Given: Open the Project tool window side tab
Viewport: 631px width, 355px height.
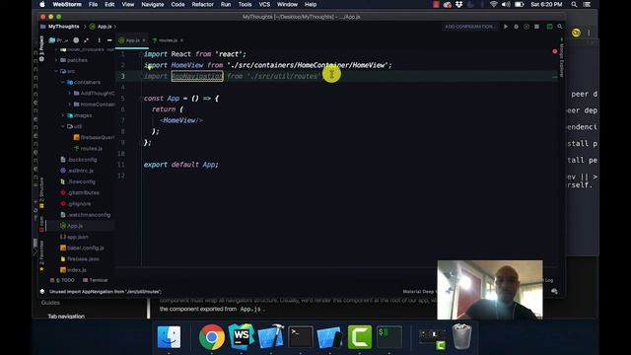Looking at the screenshot, I should pyautogui.click(x=41, y=48).
